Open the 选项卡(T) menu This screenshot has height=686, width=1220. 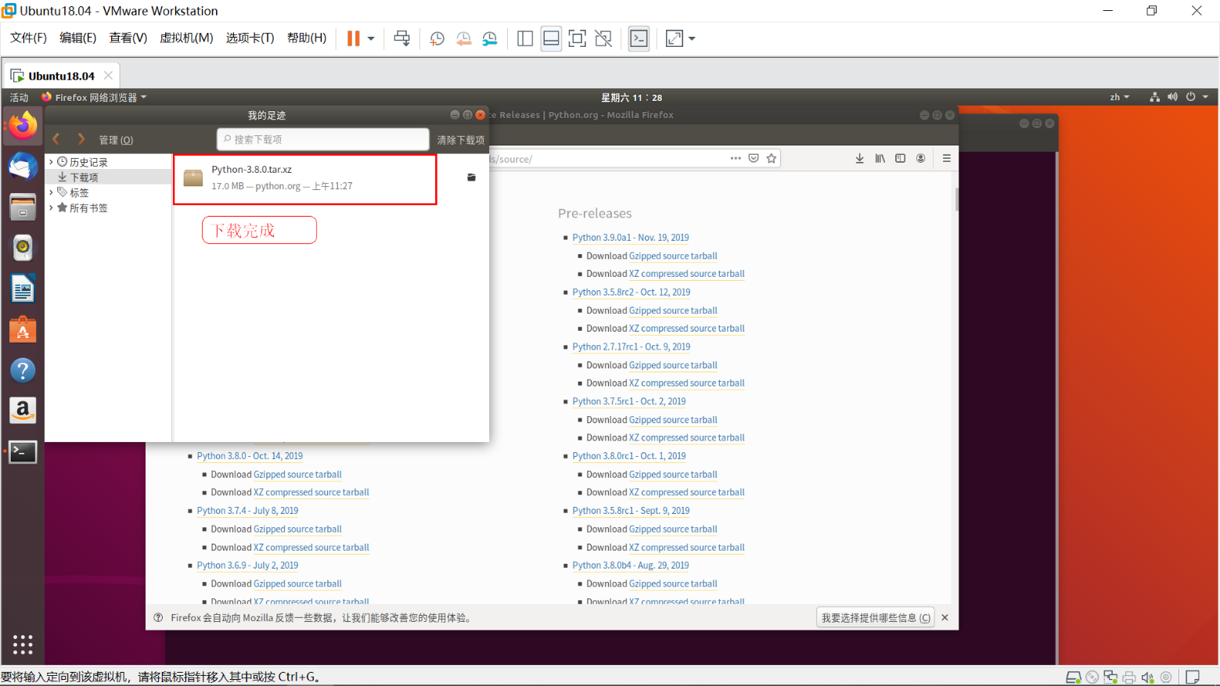(250, 38)
